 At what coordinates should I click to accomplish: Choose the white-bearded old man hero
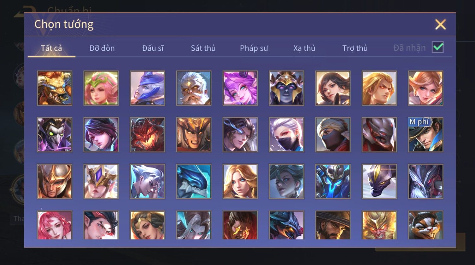click(194, 88)
